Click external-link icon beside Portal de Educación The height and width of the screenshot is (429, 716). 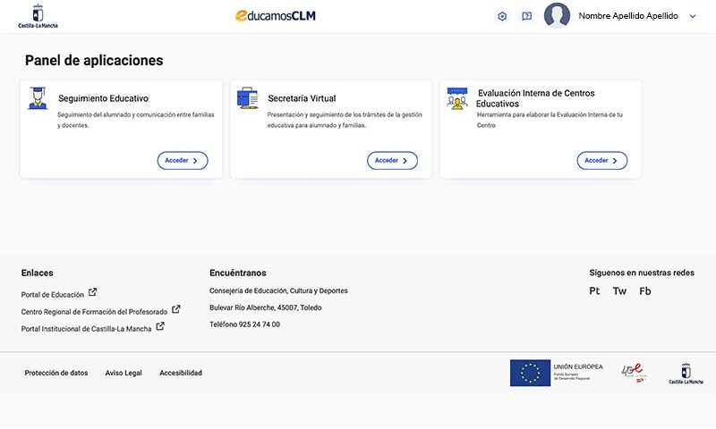[93, 292]
